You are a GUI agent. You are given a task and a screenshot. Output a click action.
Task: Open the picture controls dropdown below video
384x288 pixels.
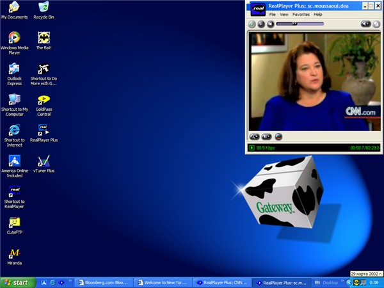[x=266, y=137]
